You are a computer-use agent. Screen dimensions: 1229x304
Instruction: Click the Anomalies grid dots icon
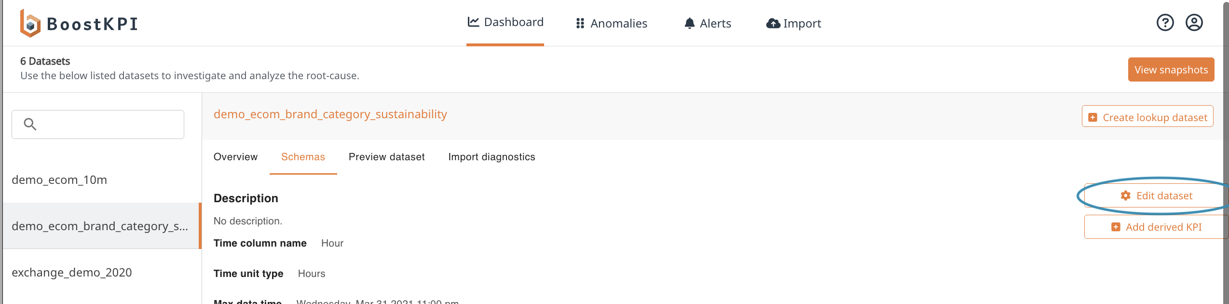(580, 24)
